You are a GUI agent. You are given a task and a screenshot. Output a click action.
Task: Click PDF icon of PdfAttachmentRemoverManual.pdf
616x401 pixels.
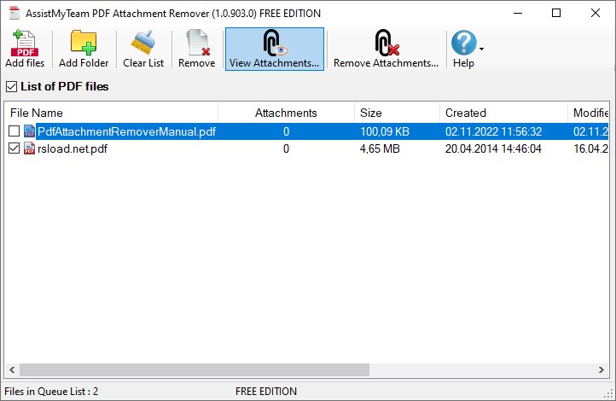29,131
